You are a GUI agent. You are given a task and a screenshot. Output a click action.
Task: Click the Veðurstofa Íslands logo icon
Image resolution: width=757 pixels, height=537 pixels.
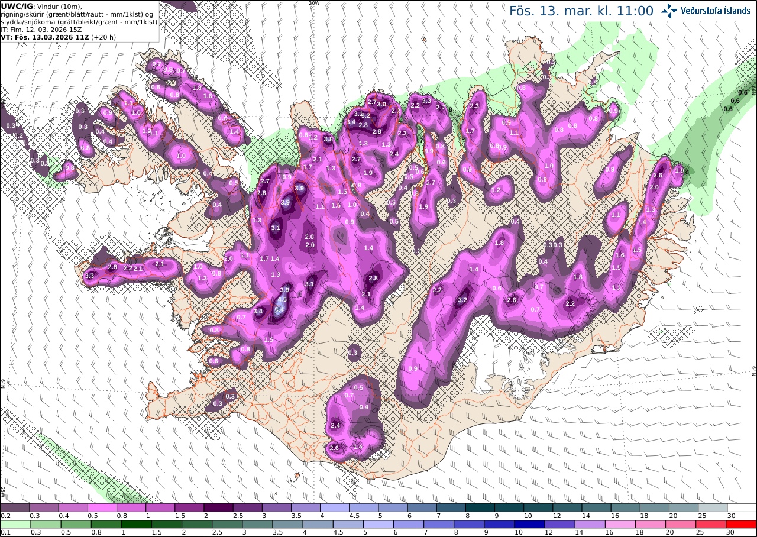670,11
